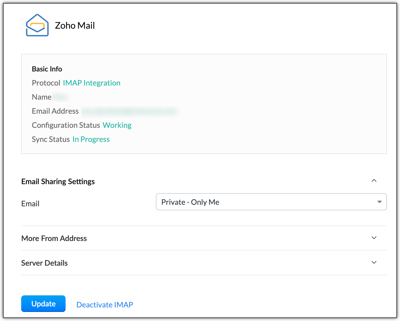Click Deactivate IMAP link
This screenshot has height=321, width=400.
[105, 305]
